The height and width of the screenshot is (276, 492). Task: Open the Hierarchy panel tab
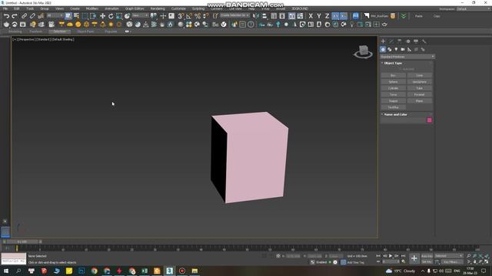[x=400, y=41]
